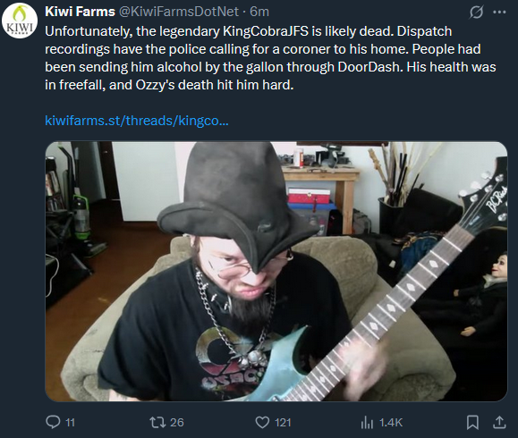Click the repost arrows icon
Screen dimensions: 518x438
(x=158, y=422)
